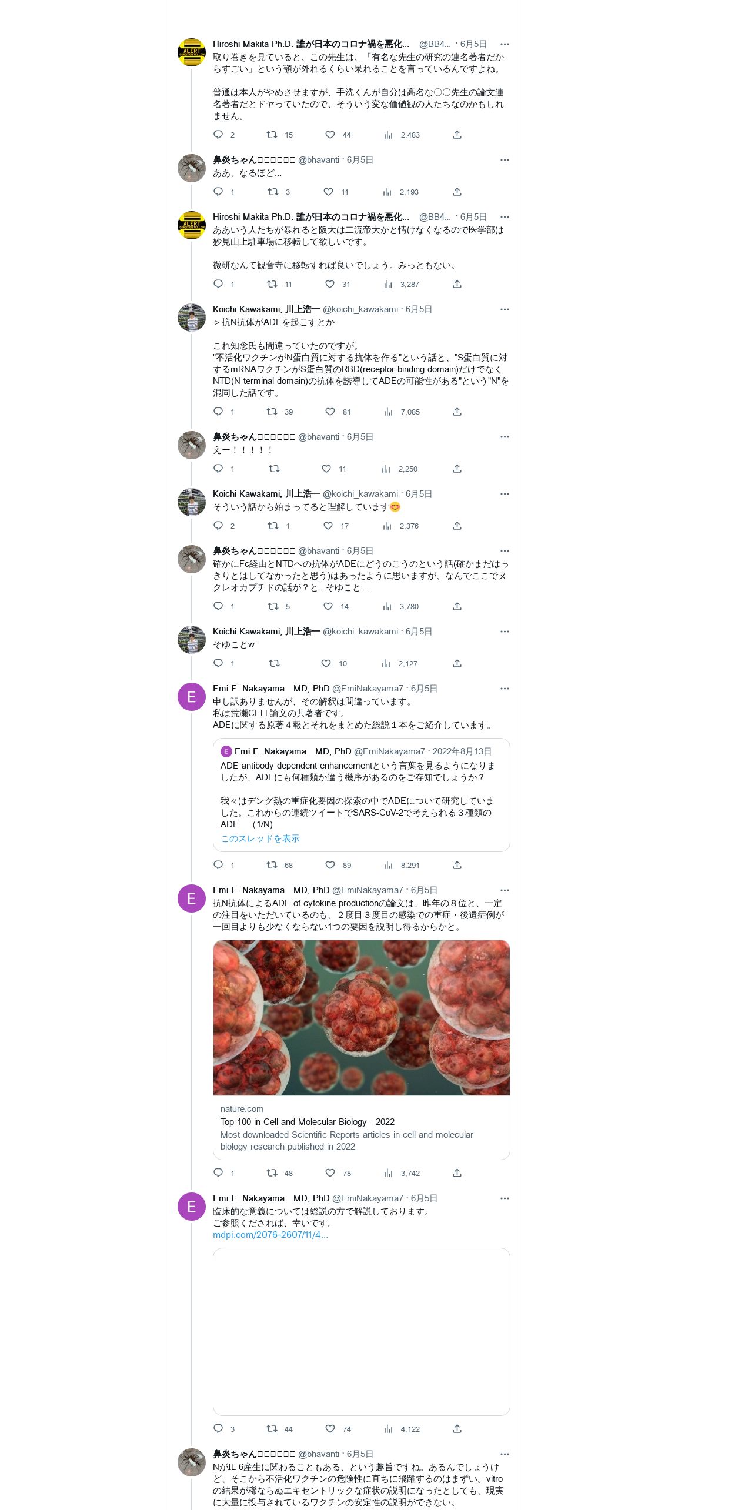Open the blank mdpi link preview card
This screenshot has height=1510, width=755.
click(362, 1332)
